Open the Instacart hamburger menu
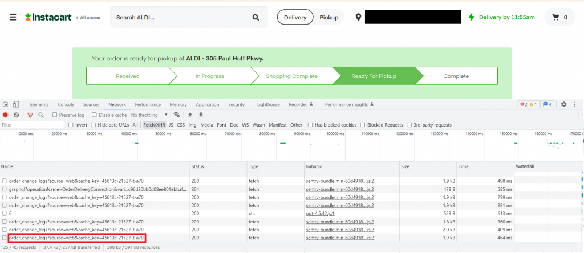This screenshot has width=584, height=253. pyautogui.click(x=13, y=17)
